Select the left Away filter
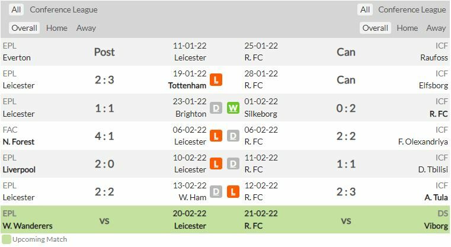The height and width of the screenshot is (247, 451). 86,28
